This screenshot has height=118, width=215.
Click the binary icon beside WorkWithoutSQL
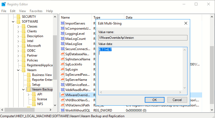click(x=62, y=110)
